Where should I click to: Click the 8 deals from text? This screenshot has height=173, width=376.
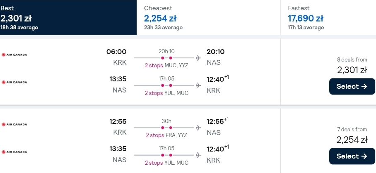(352, 59)
